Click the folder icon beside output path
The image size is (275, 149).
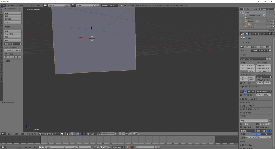click(x=270, y=121)
